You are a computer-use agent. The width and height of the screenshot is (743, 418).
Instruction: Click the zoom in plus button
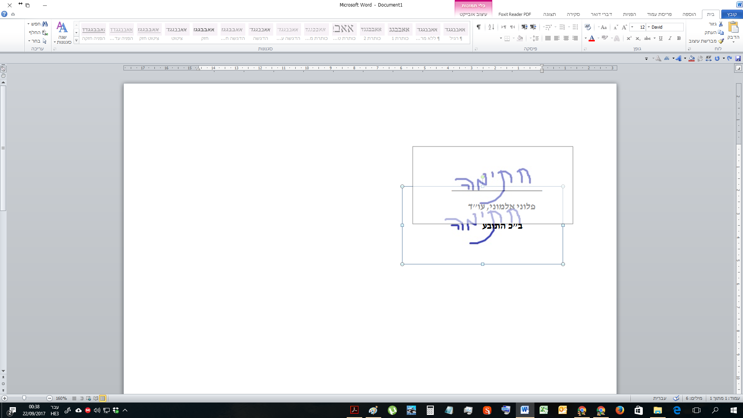(x=5, y=398)
